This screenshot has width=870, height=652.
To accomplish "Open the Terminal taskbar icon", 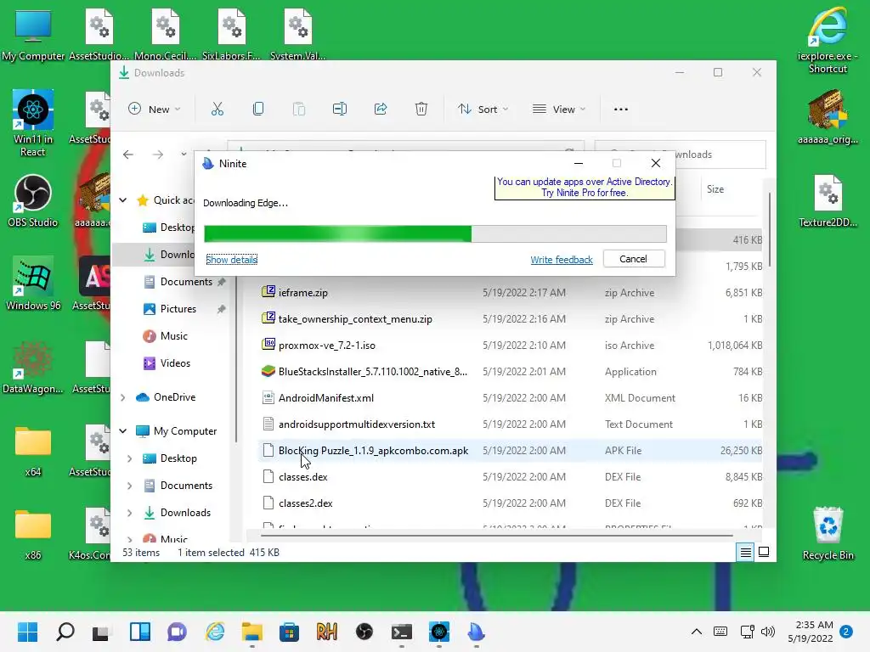I will [x=401, y=632].
